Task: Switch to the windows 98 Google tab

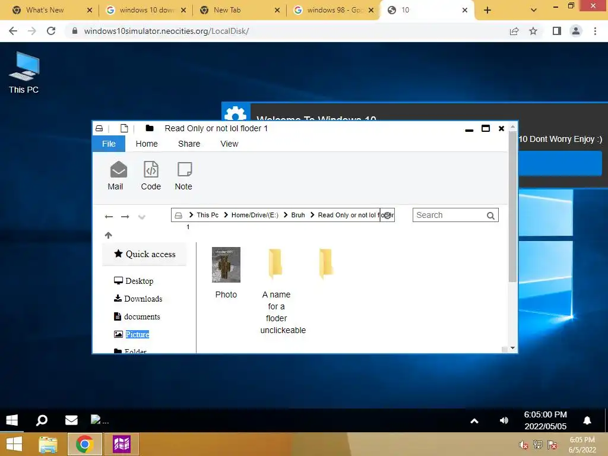Action: tap(334, 10)
